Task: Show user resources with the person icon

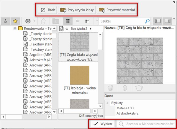Action: point(6,21)
